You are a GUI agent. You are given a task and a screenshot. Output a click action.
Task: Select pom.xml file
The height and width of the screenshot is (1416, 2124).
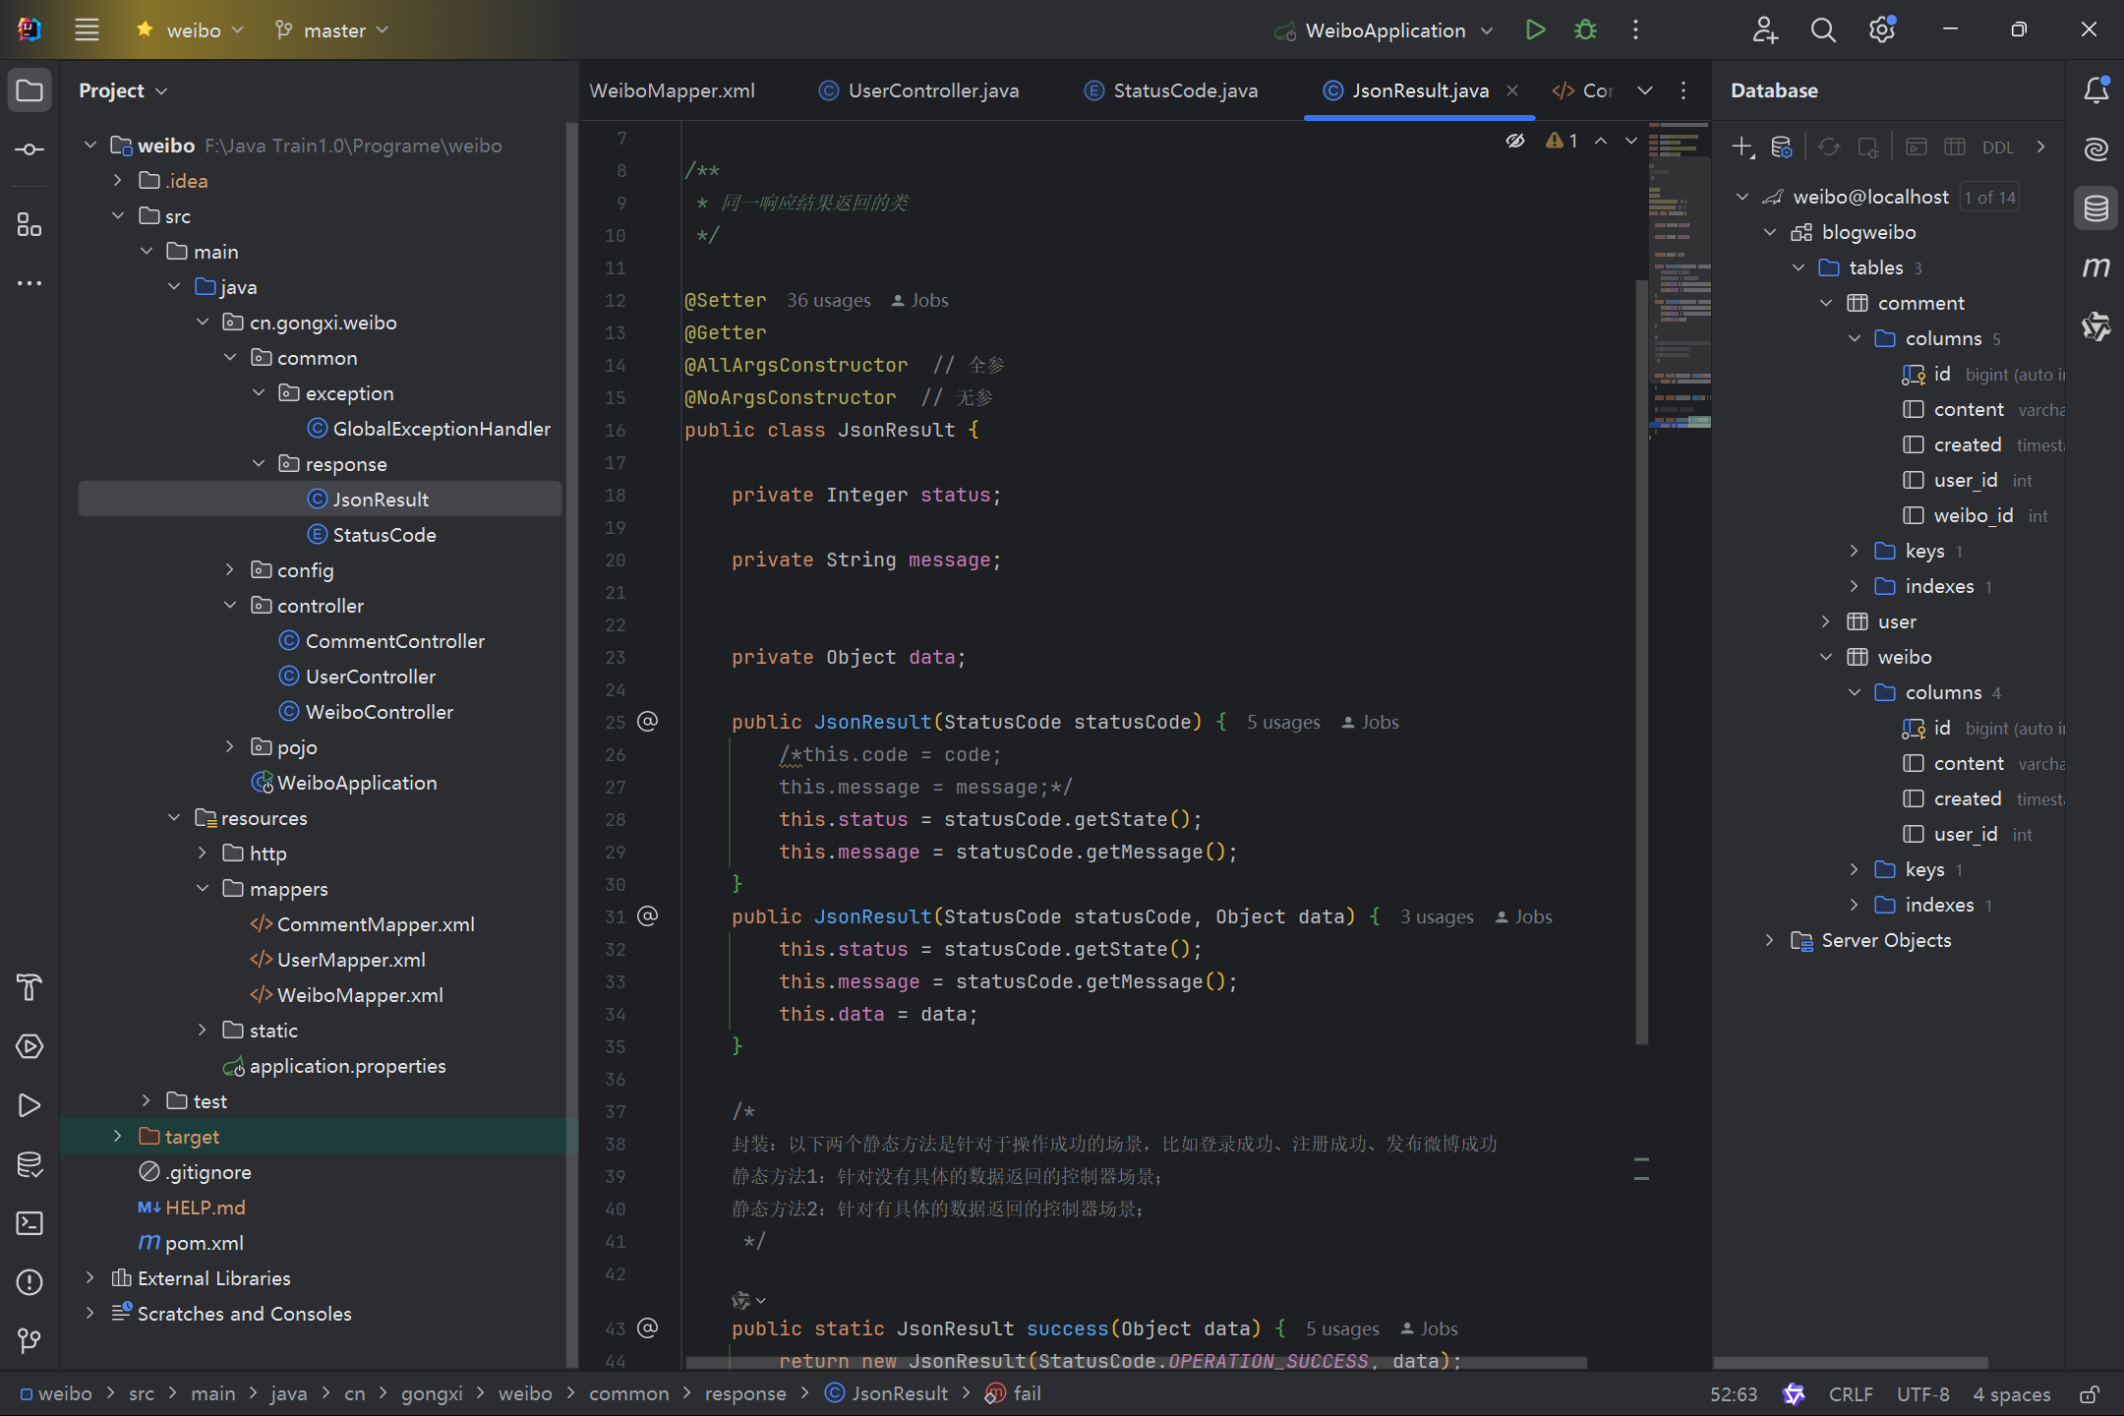point(205,1243)
